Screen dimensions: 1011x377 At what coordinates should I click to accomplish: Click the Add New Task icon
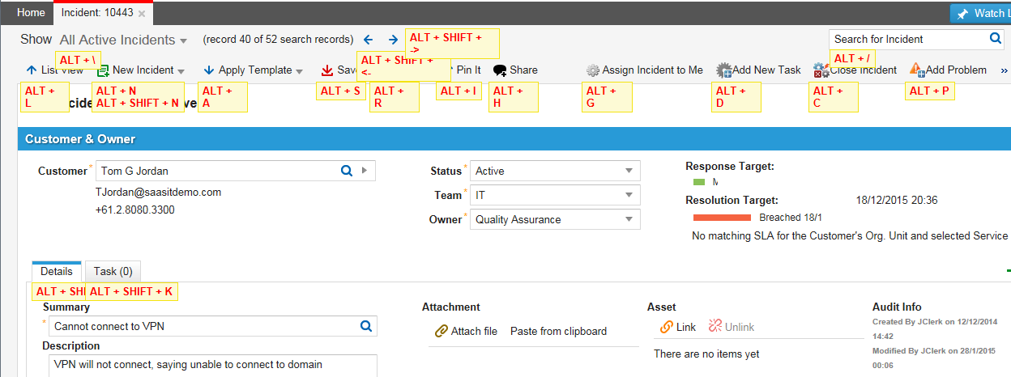coord(723,70)
